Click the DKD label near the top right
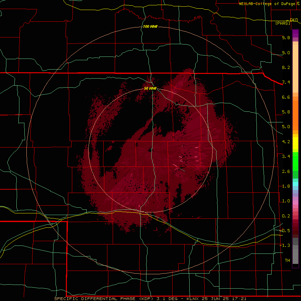301x301 pixels. click(294, 20)
